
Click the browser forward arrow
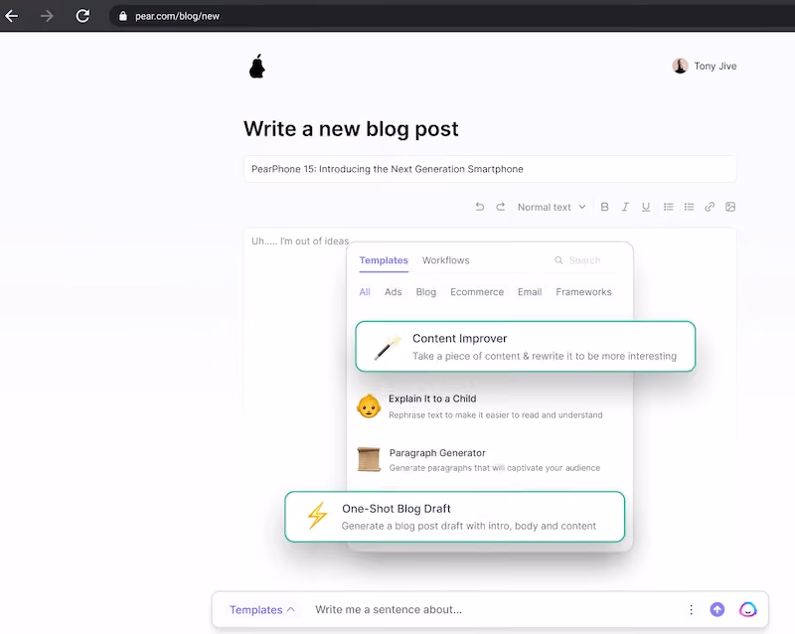tap(47, 16)
